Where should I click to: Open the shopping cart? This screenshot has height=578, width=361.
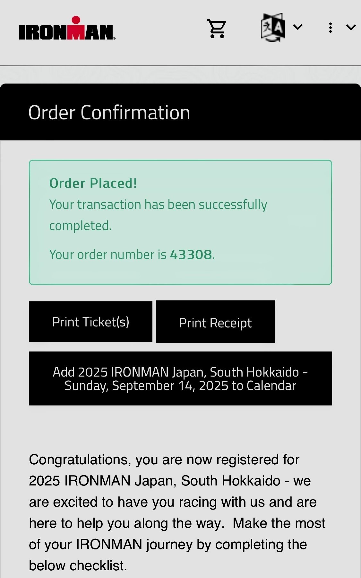tap(217, 28)
